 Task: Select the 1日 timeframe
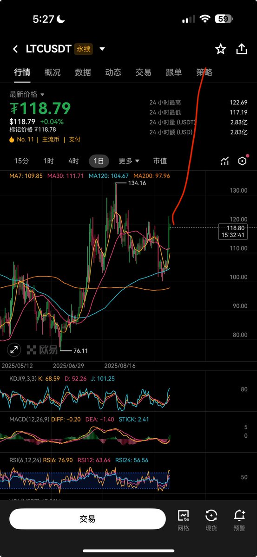(x=99, y=161)
